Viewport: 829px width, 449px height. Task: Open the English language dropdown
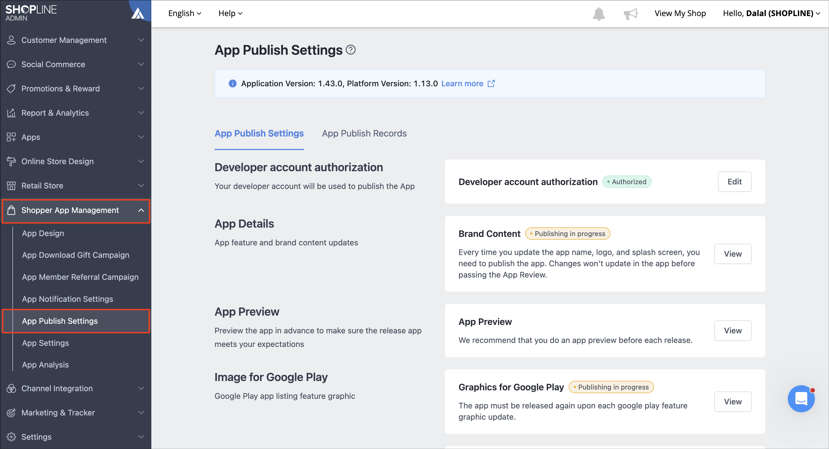(x=185, y=14)
